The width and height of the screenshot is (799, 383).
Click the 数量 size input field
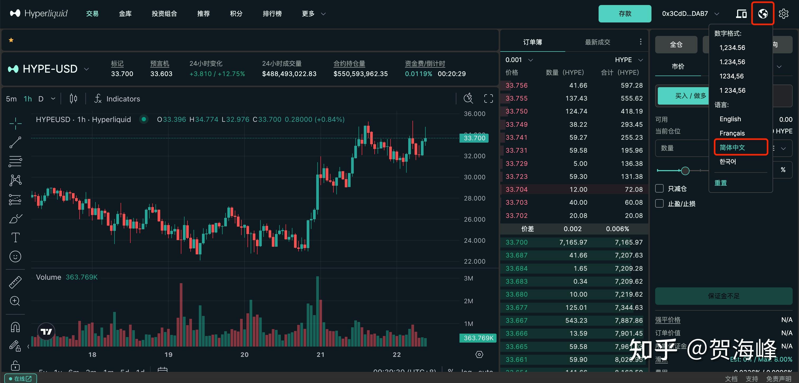click(x=682, y=148)
